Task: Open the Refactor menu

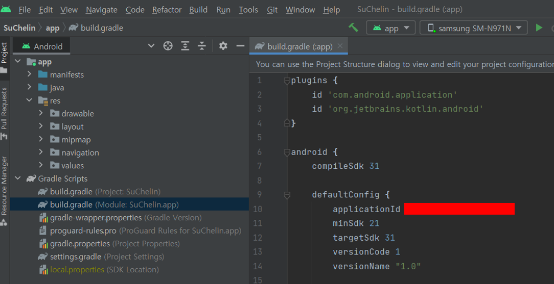Action: coord(167,10)
